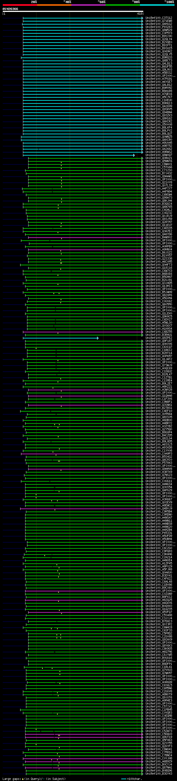Click the purple bar for UniRef100_B4W9X2
This screenshot has width=177, height=781.
coord(86,237)
